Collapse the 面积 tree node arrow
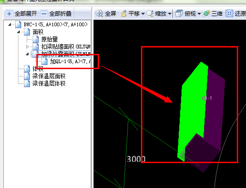Image resolution: width=246 pixels, height=188 pixels. 18,32
